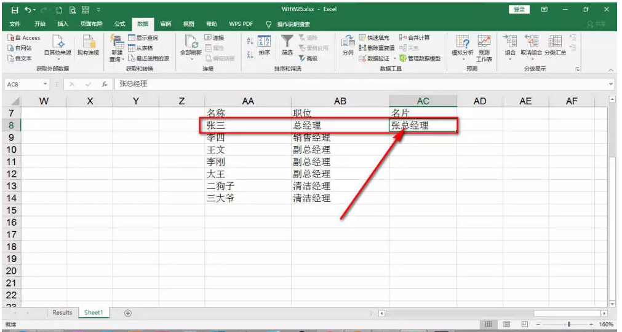Open 最近使用的源 recent sources

(x=149, y=58)
